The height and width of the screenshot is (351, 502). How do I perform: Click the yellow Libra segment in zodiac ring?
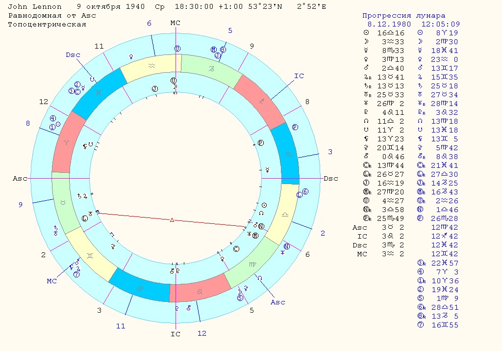pyautogui.click(x=285, y=215)
